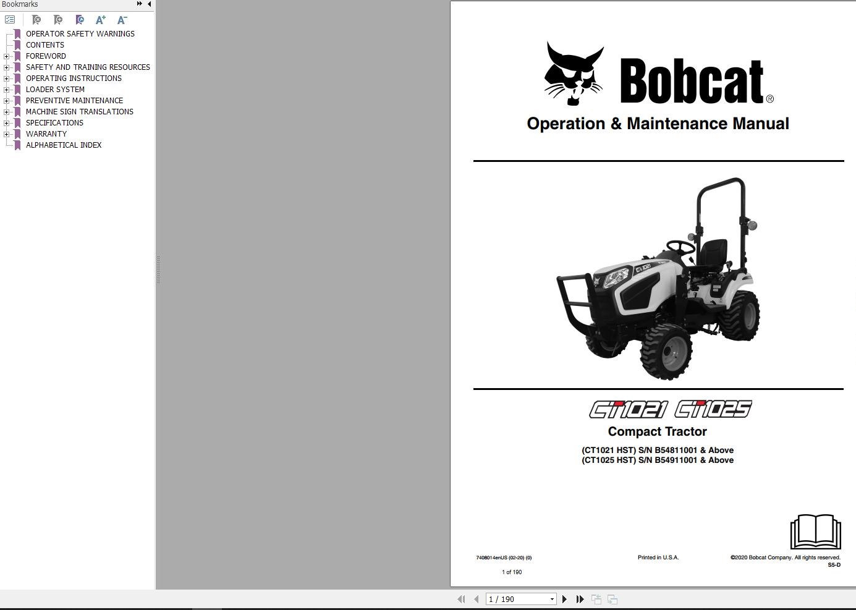Click the bookmark icon beside FOREWORD
Screen dimensions: 856x610
click(x=17, y=56)
